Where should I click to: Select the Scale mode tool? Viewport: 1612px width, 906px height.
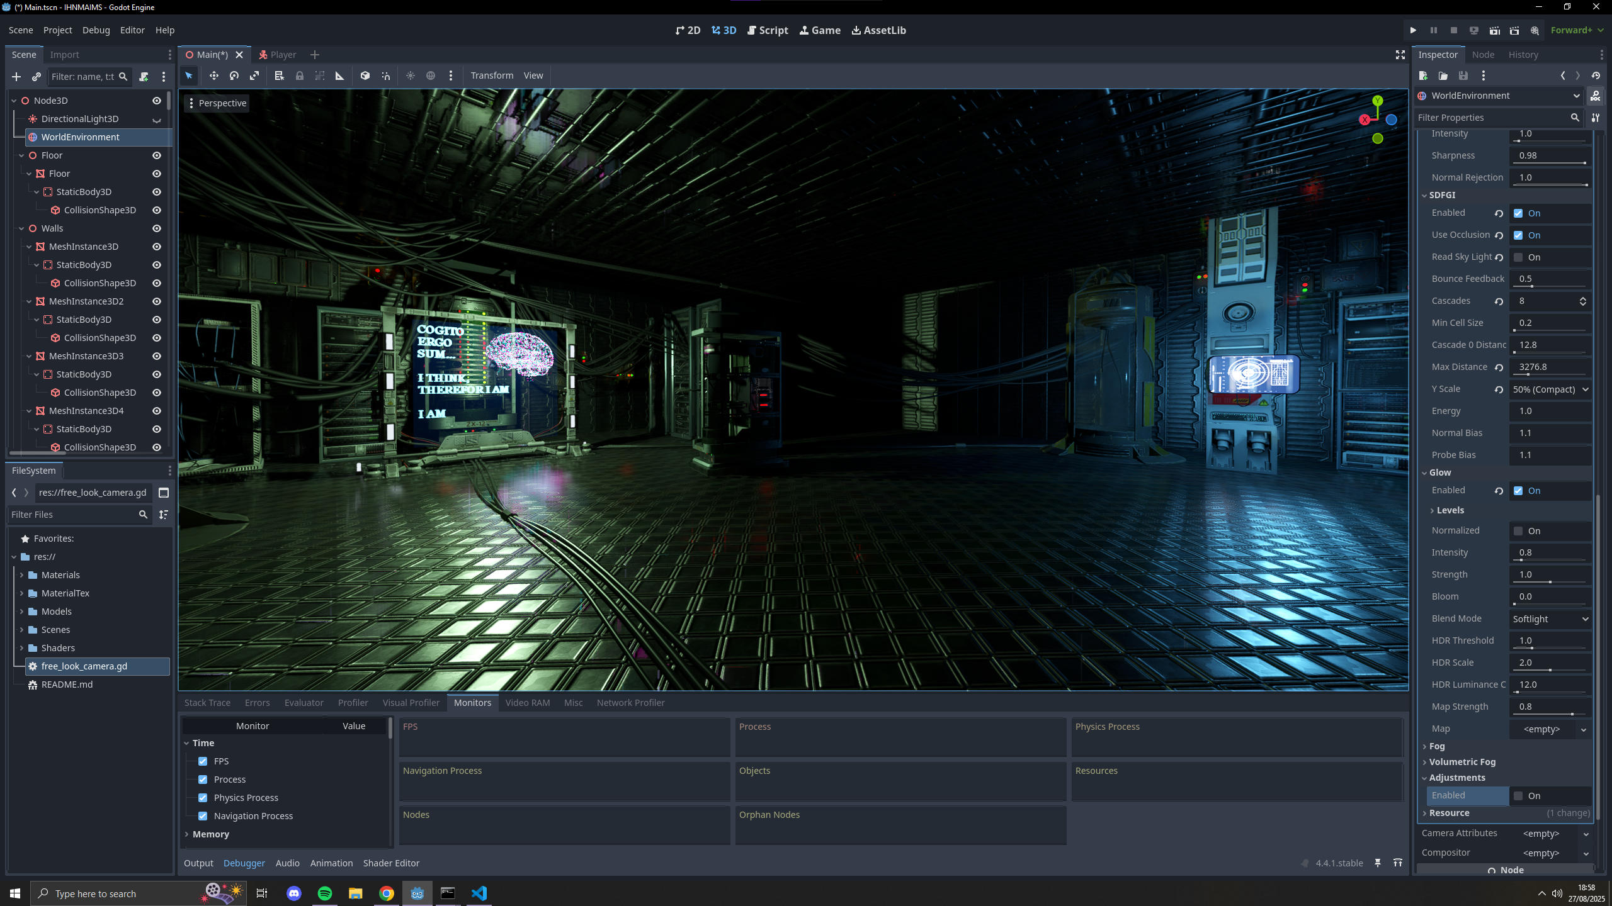254,75
